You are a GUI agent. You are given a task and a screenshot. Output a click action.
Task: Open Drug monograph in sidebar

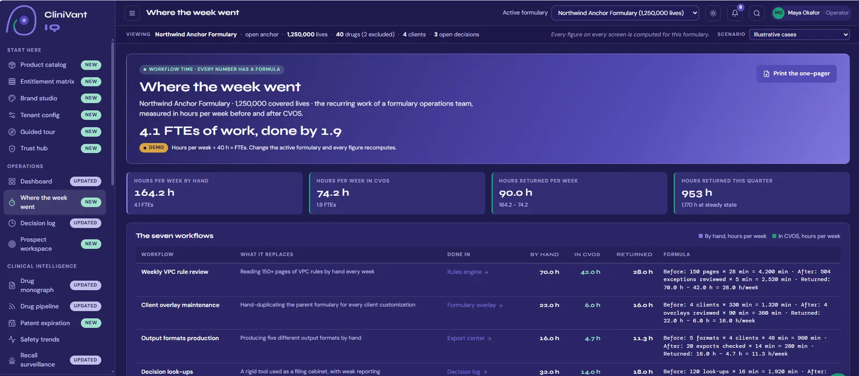55,285
